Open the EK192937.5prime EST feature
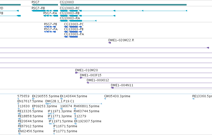Screen dimensions: 212x135 (75, 124)
